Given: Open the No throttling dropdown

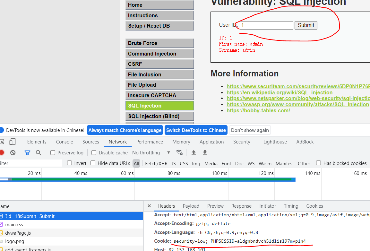Looking at the screenshot, I should [x=151, y=153].
